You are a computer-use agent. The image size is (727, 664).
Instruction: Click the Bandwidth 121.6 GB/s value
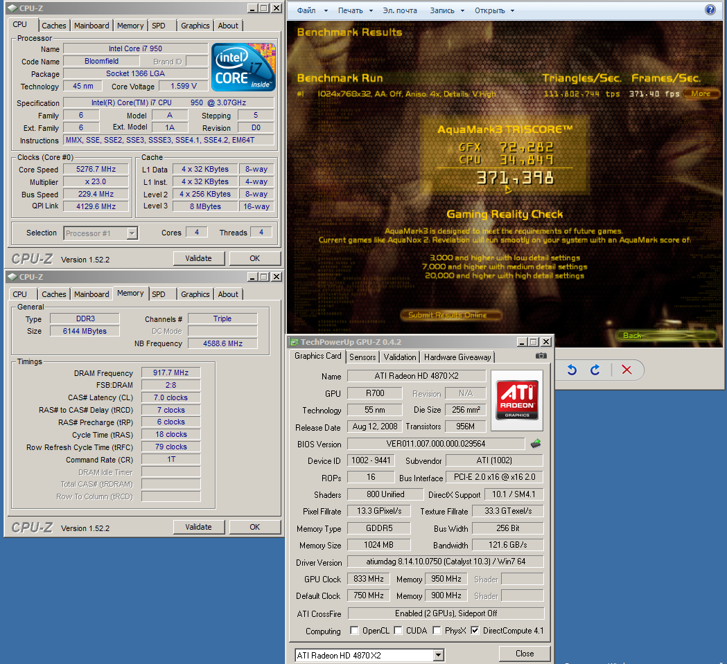coord(508,545)
